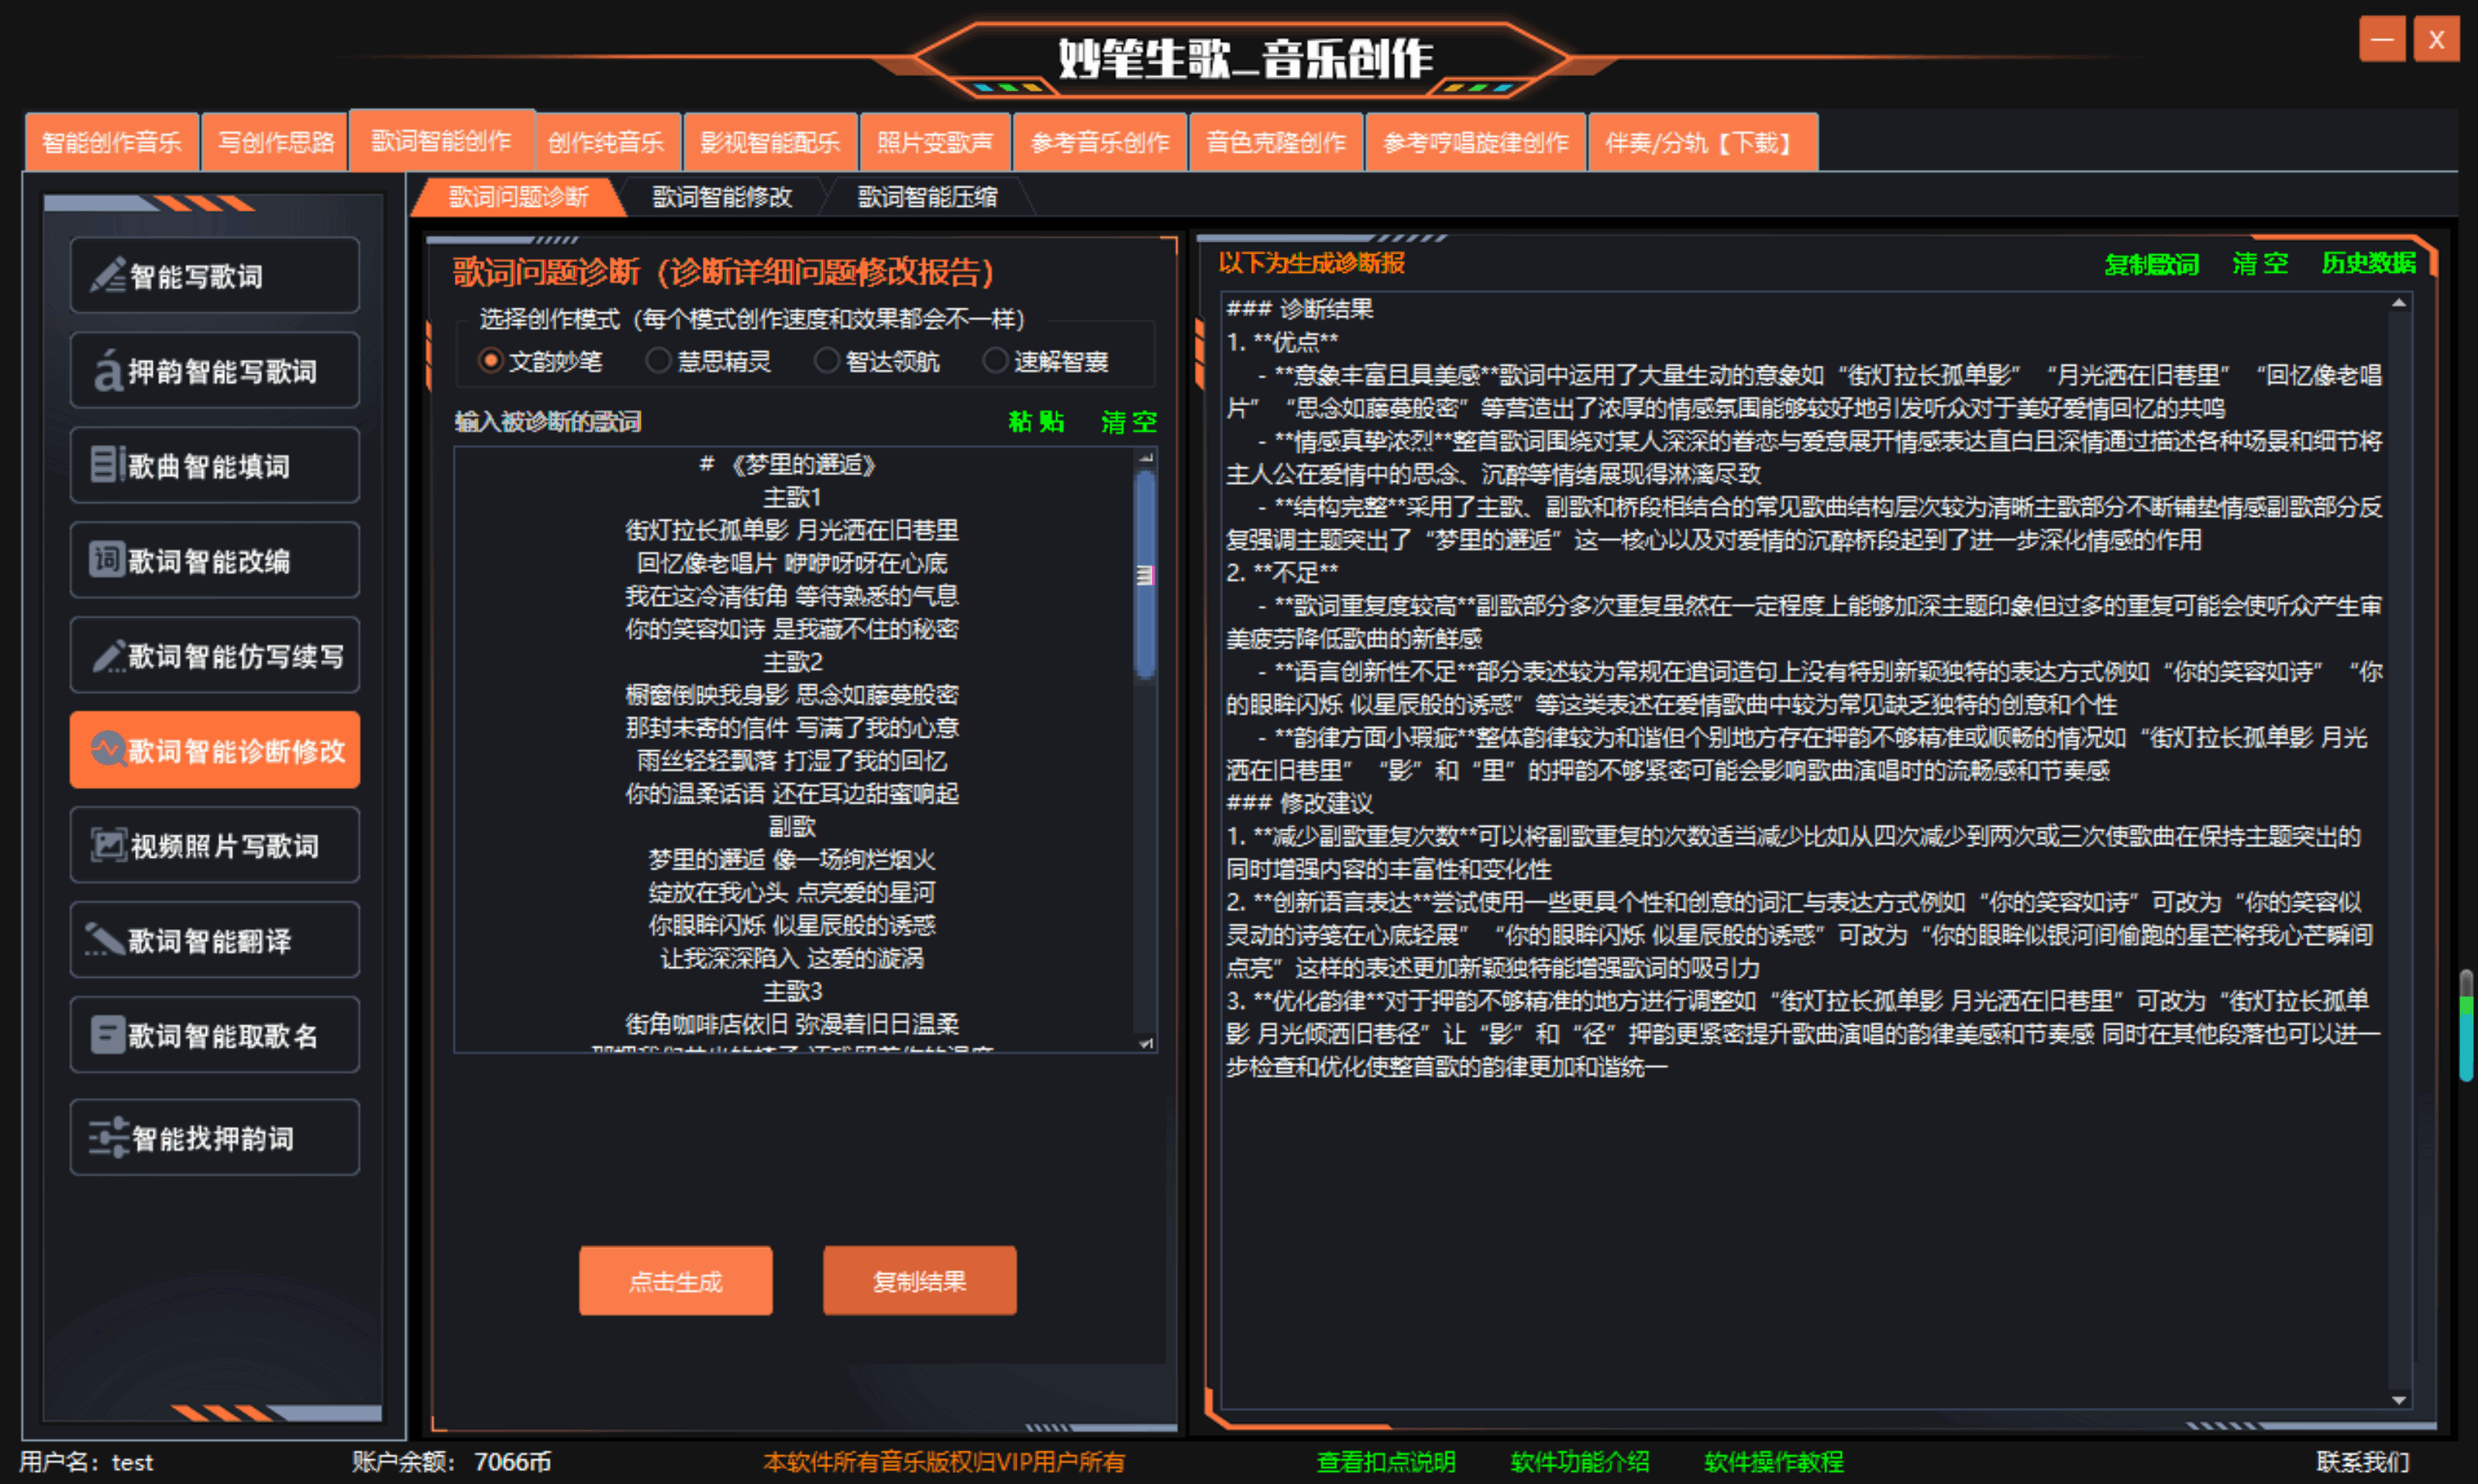The width and height of the screenshot is (2478, 1484).
Task: Select the 智达领航 creation mode
Action: tap(826, 361)
